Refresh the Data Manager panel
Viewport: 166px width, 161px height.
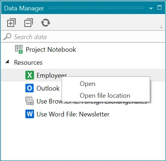(x=45, y=23)
